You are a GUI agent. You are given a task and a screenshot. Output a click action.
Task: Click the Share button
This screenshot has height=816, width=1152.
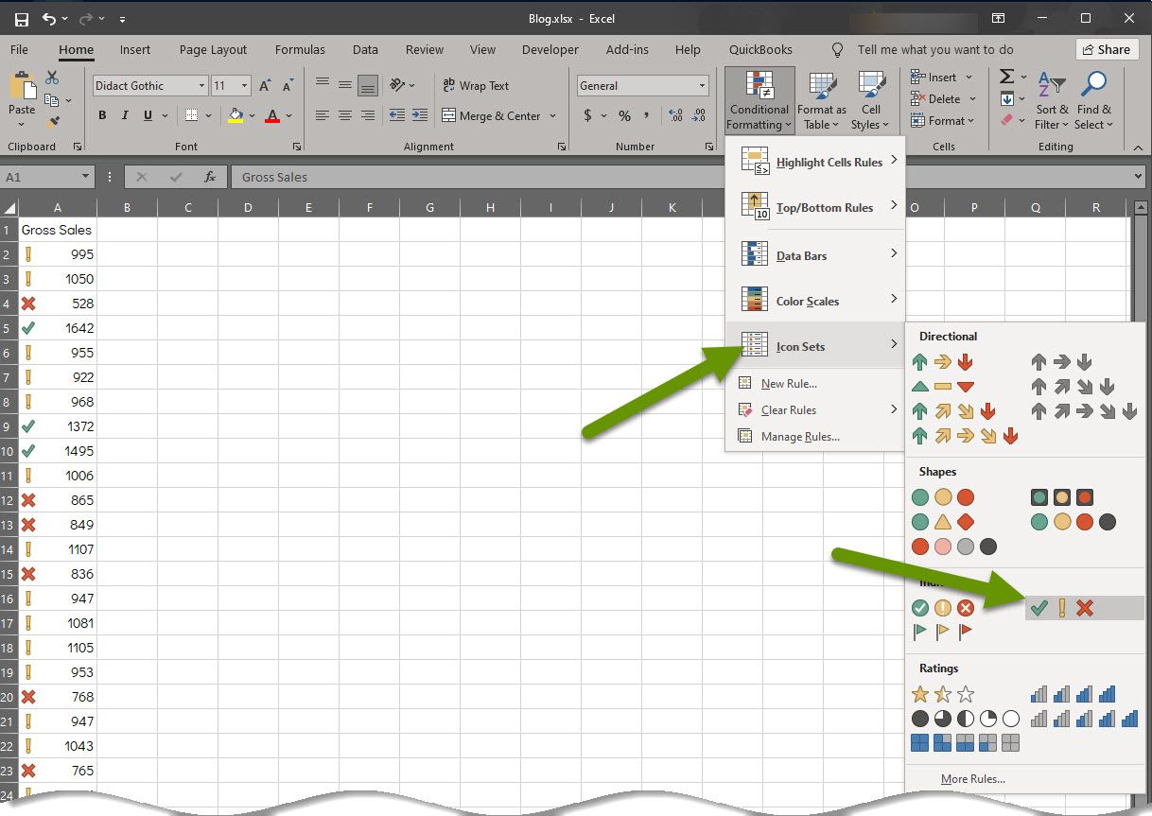1106,49
